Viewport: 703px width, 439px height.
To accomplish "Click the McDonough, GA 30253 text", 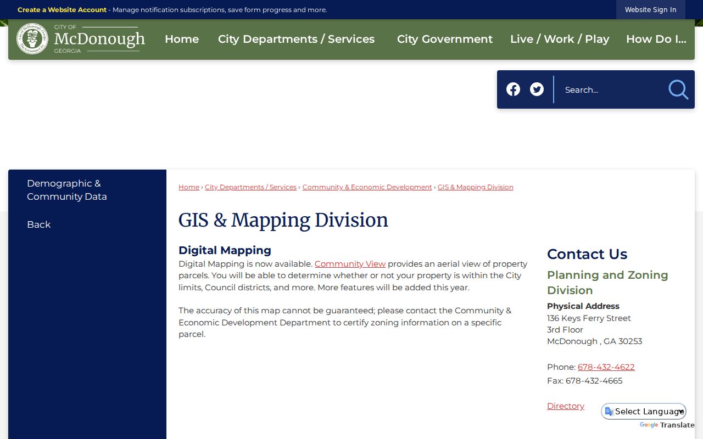I will 595,341.
